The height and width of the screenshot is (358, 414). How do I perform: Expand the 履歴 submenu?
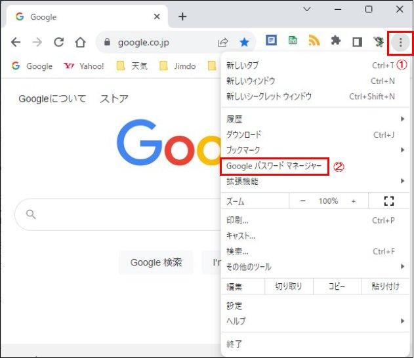click(x=315, y=119)
